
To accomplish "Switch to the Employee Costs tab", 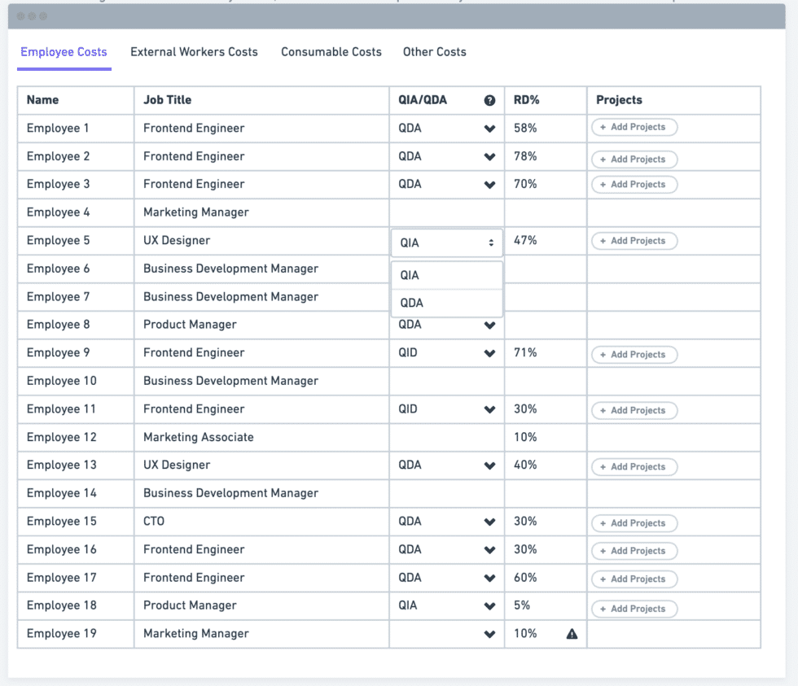I will point(64,52).
